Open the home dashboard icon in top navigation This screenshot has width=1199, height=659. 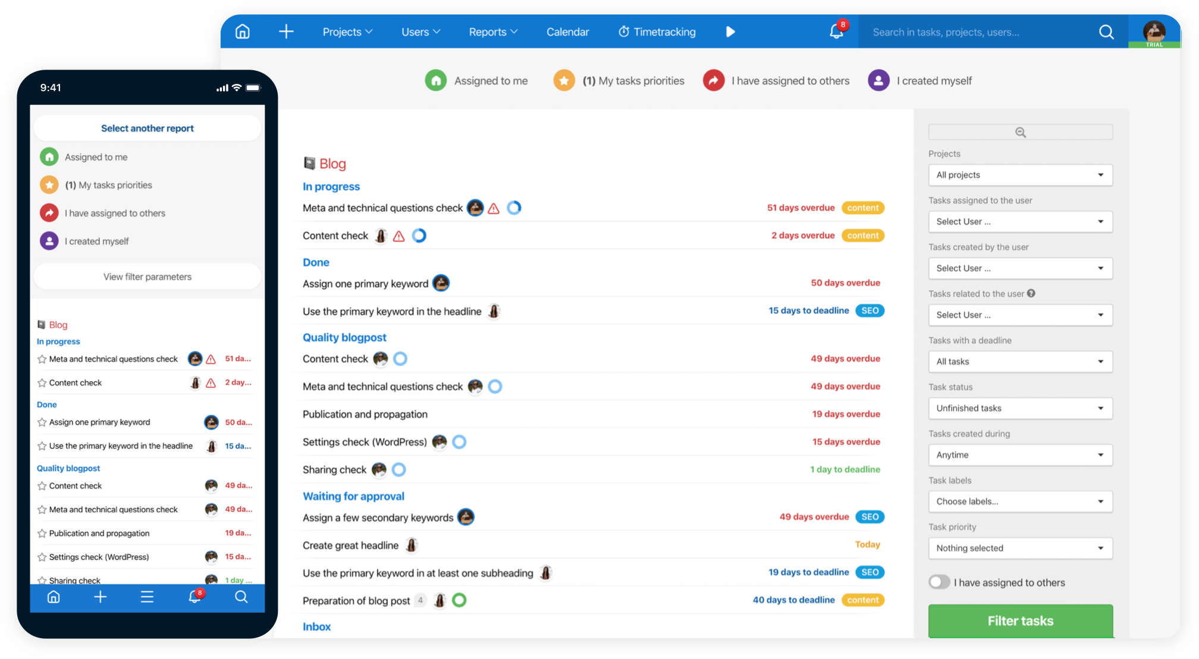pyautogui.click(x=242, y=32)
